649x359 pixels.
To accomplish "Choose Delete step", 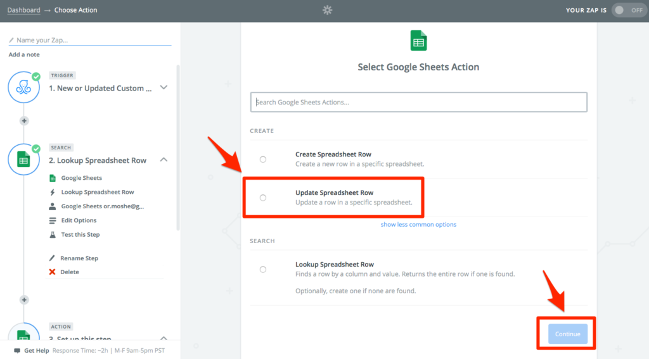I will [70, 272].
